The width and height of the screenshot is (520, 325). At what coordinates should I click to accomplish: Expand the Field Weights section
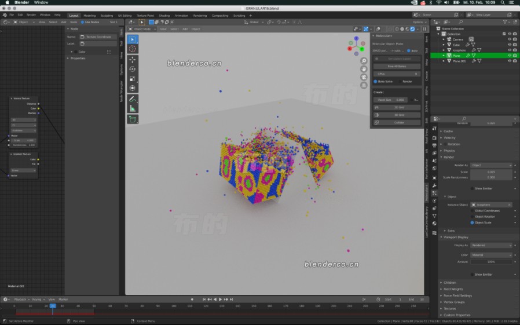(x=453, y=289)
